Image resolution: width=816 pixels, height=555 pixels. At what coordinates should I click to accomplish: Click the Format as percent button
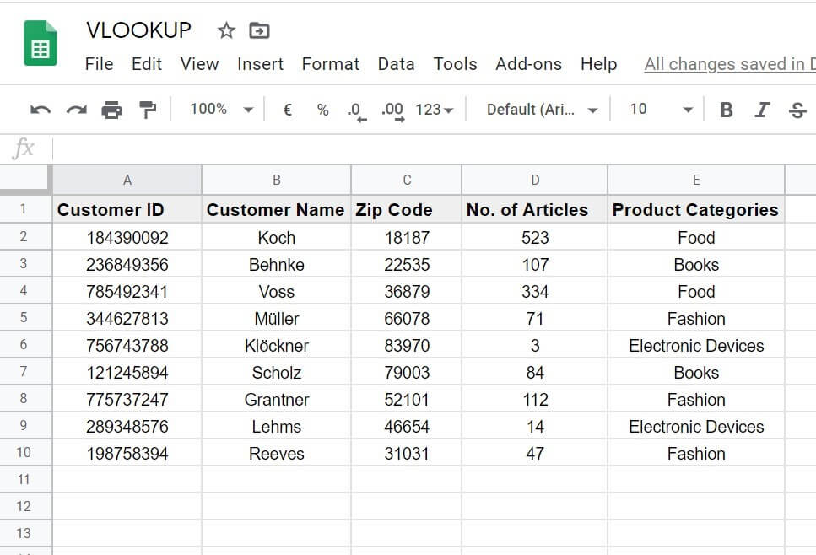(322, 110)
